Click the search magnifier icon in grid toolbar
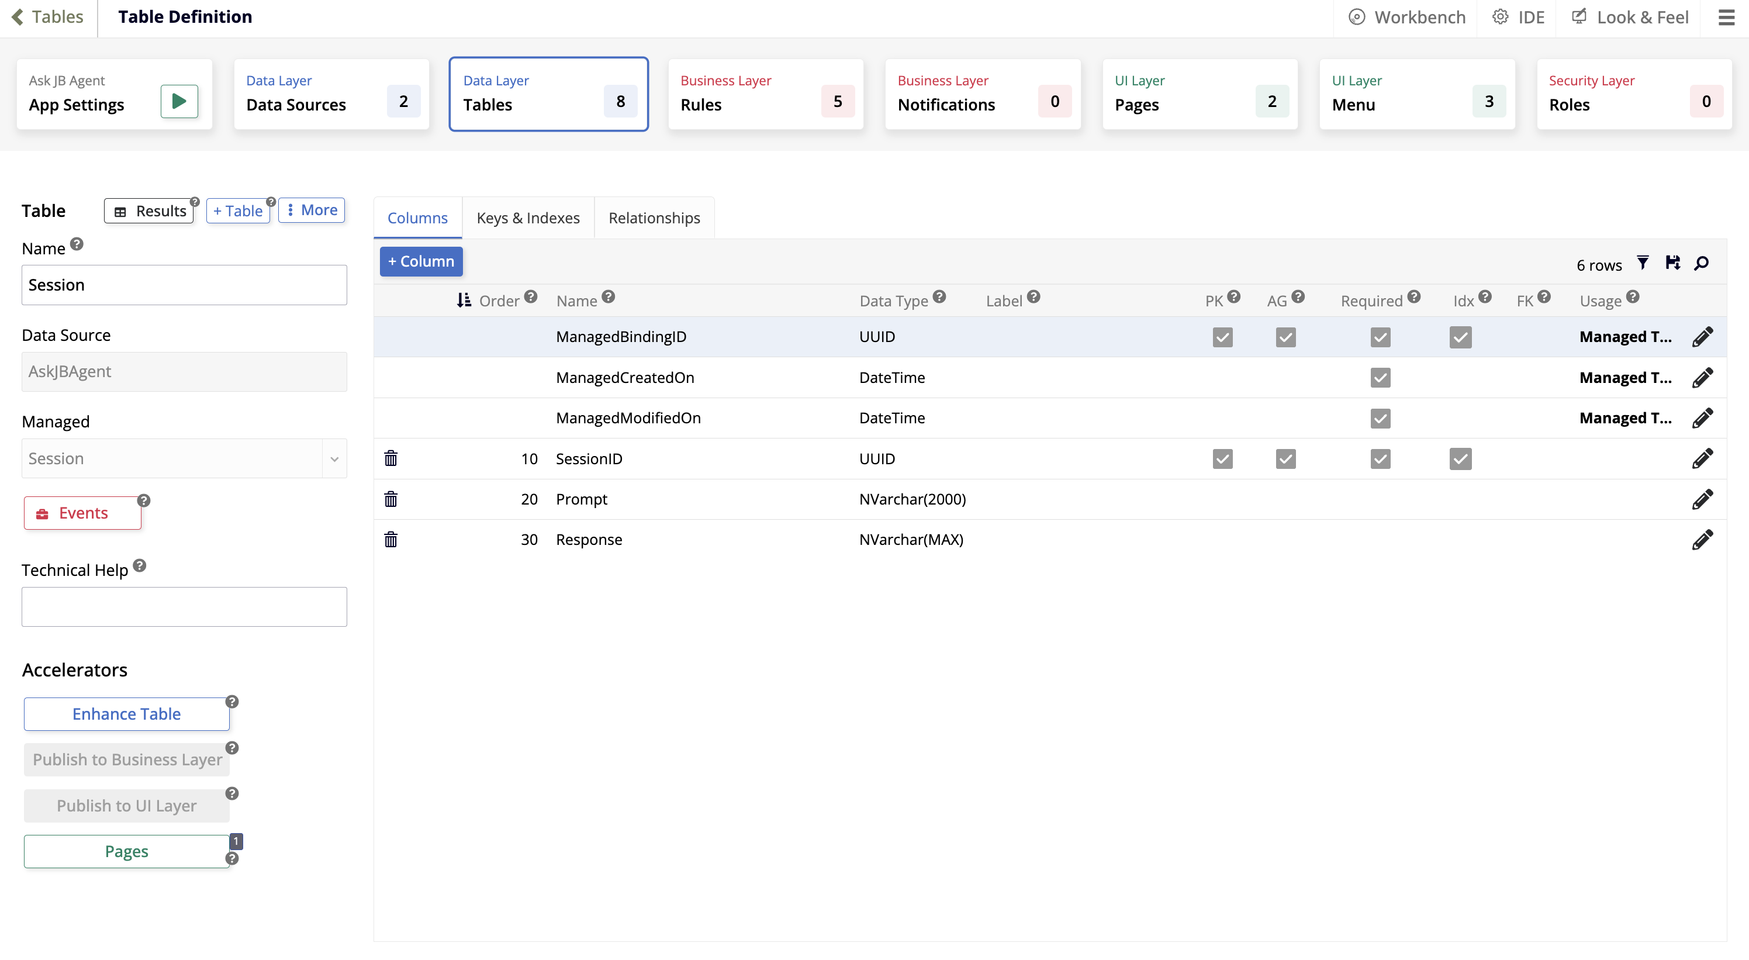 click(1702, 264)
